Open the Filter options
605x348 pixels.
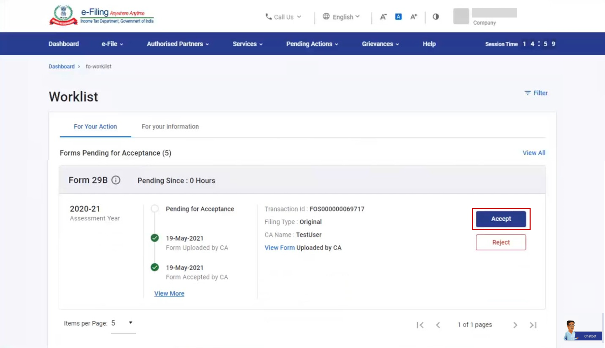click(536, 93)
